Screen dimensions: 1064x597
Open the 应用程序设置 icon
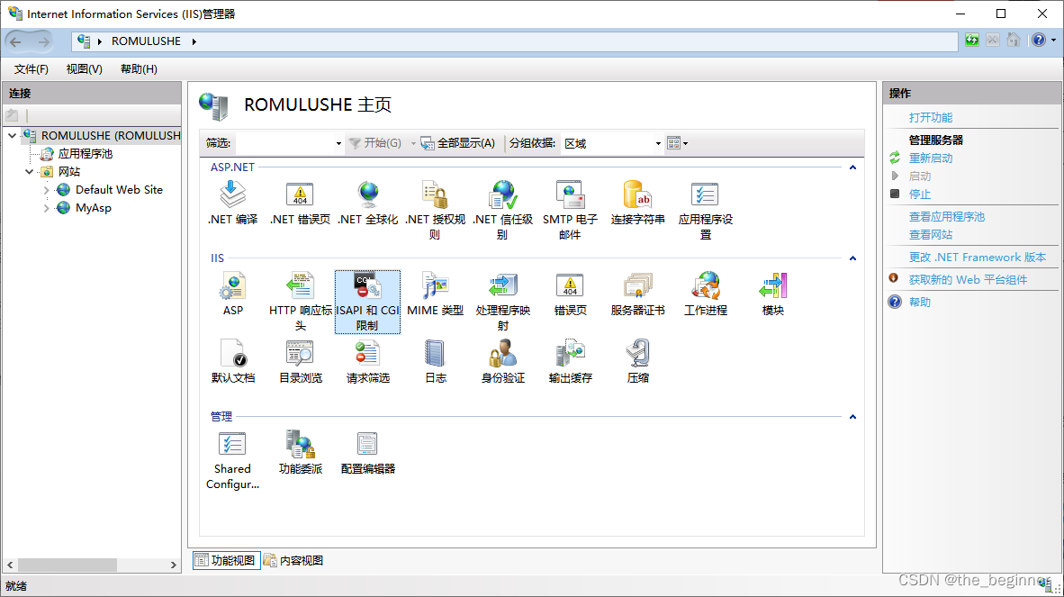(x=705, y=195)
